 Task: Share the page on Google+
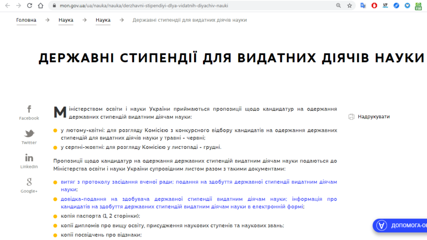click(29, 185)
